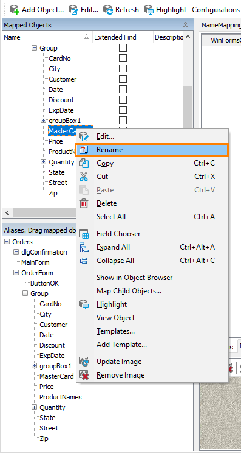
Task: Collapse OrderForm node in Aliases tree
Action: pyautogui.click(x=16, y=273)
